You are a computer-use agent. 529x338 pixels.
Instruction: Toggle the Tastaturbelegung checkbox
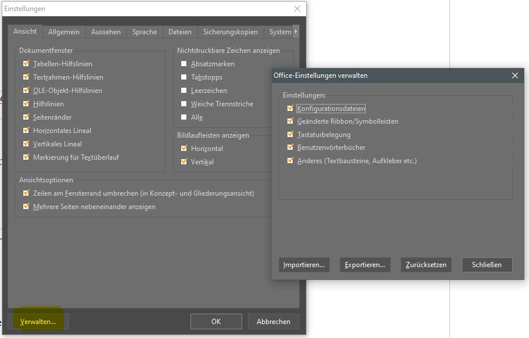290,135
